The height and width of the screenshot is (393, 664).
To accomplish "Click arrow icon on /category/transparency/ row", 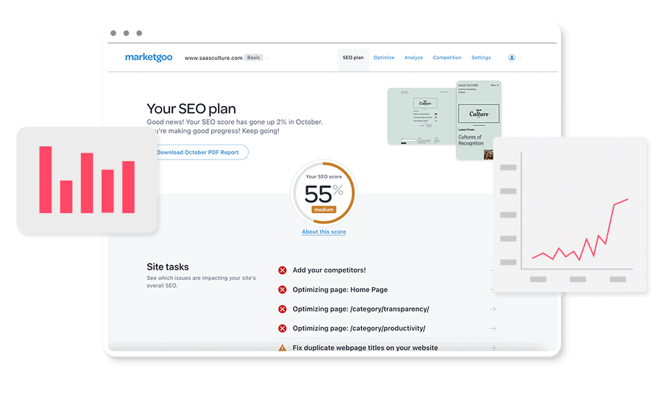I will pyautogui.click(x=493, y=309).
